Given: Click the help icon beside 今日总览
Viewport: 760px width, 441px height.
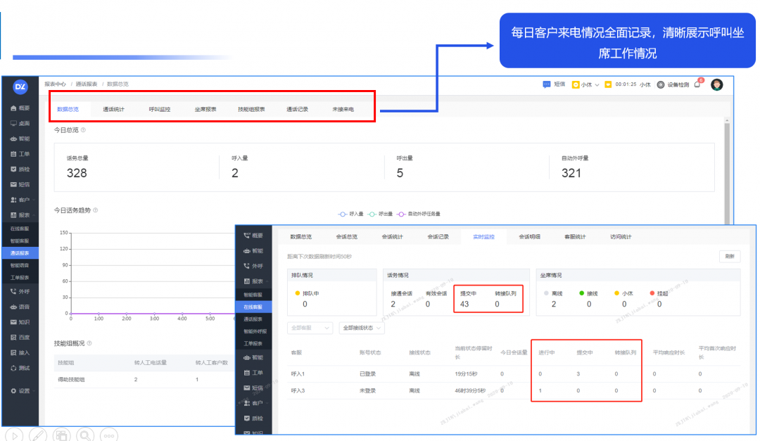Looking at the screenshot, I should point(84,130).
